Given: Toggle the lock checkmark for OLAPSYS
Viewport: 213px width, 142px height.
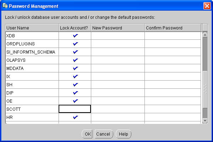Looking at the screenshot, I should pos(75,60).
